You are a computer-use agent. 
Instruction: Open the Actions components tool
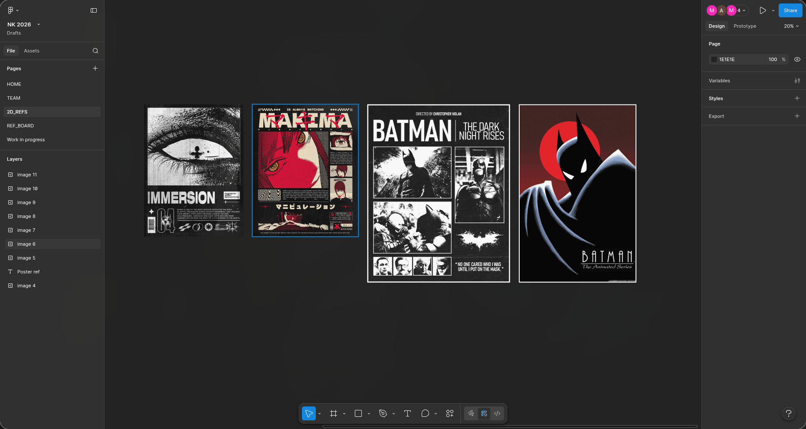point(450,413)
